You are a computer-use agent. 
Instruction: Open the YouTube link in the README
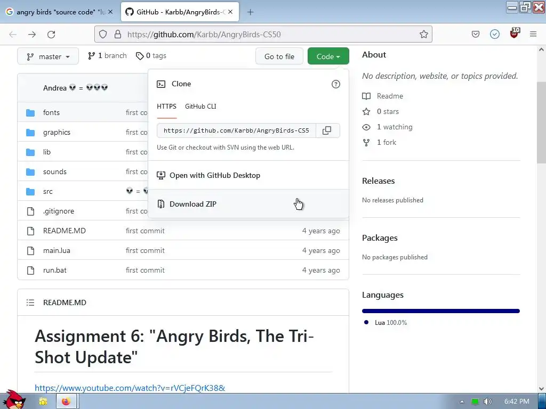(130, 388)
